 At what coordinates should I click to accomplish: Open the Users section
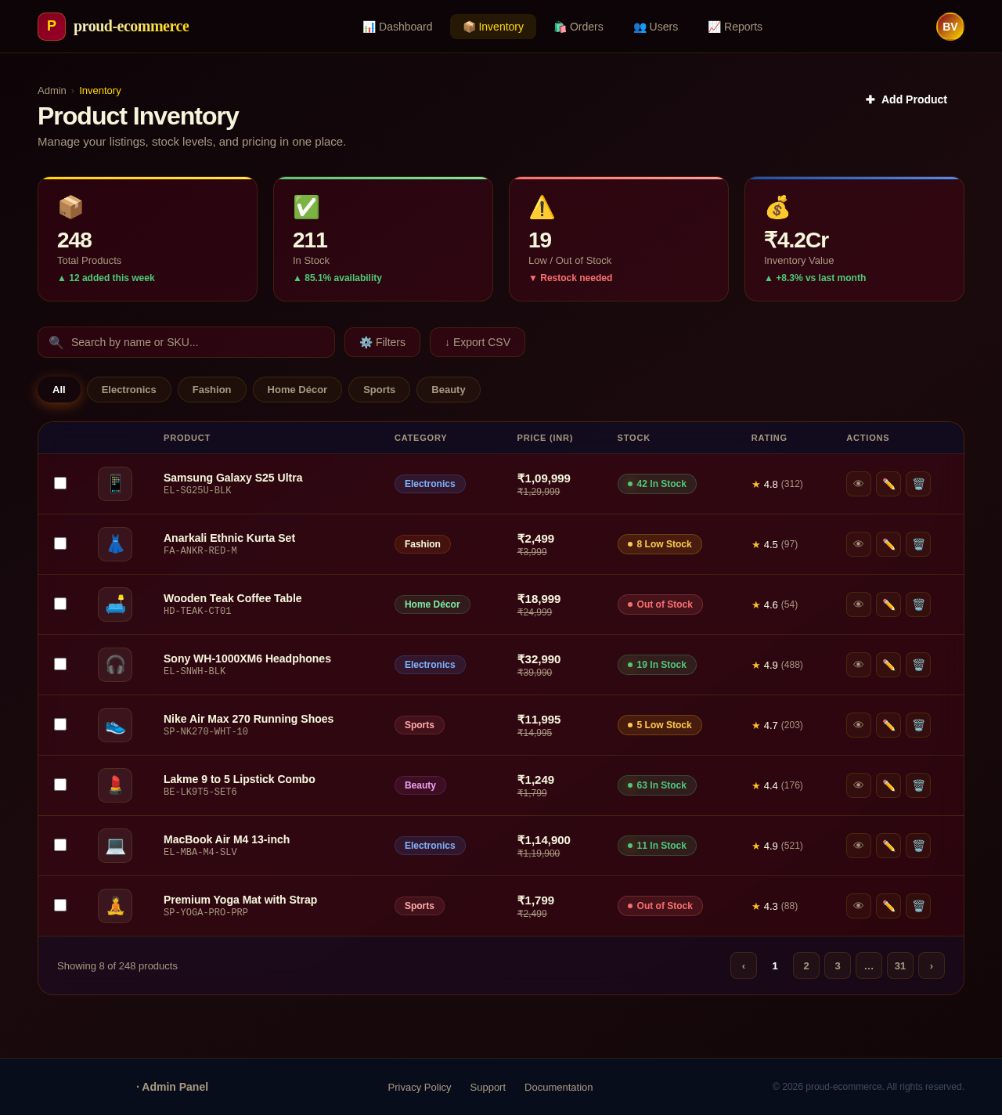[x=655, y=26]
